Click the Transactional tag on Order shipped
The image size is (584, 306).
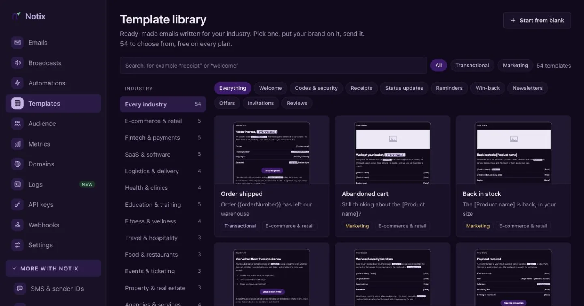pos(240,226)
